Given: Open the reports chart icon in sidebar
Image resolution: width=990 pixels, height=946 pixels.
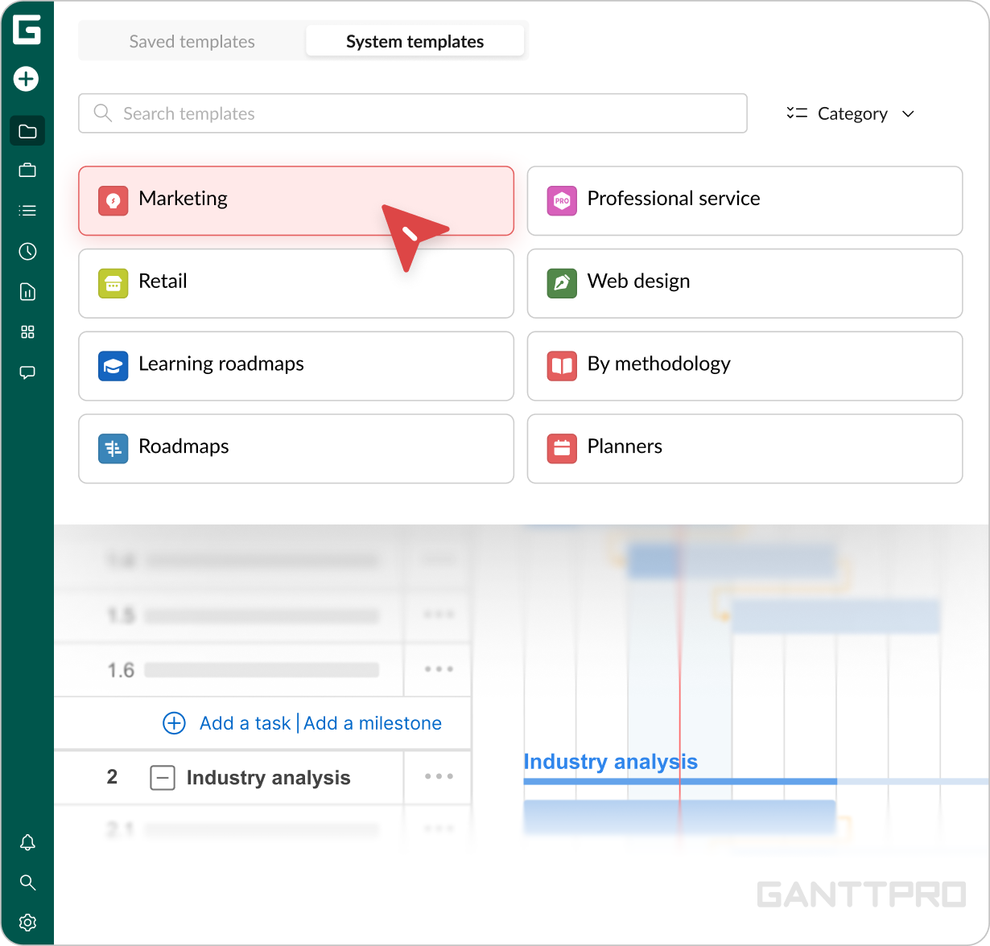Looking at the screenshot, I should coord(27,292).
